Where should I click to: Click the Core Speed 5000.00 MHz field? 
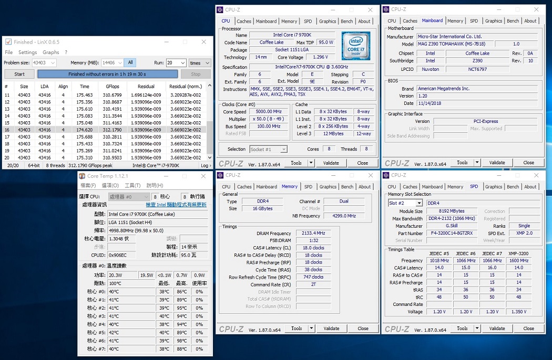[269, 111]
